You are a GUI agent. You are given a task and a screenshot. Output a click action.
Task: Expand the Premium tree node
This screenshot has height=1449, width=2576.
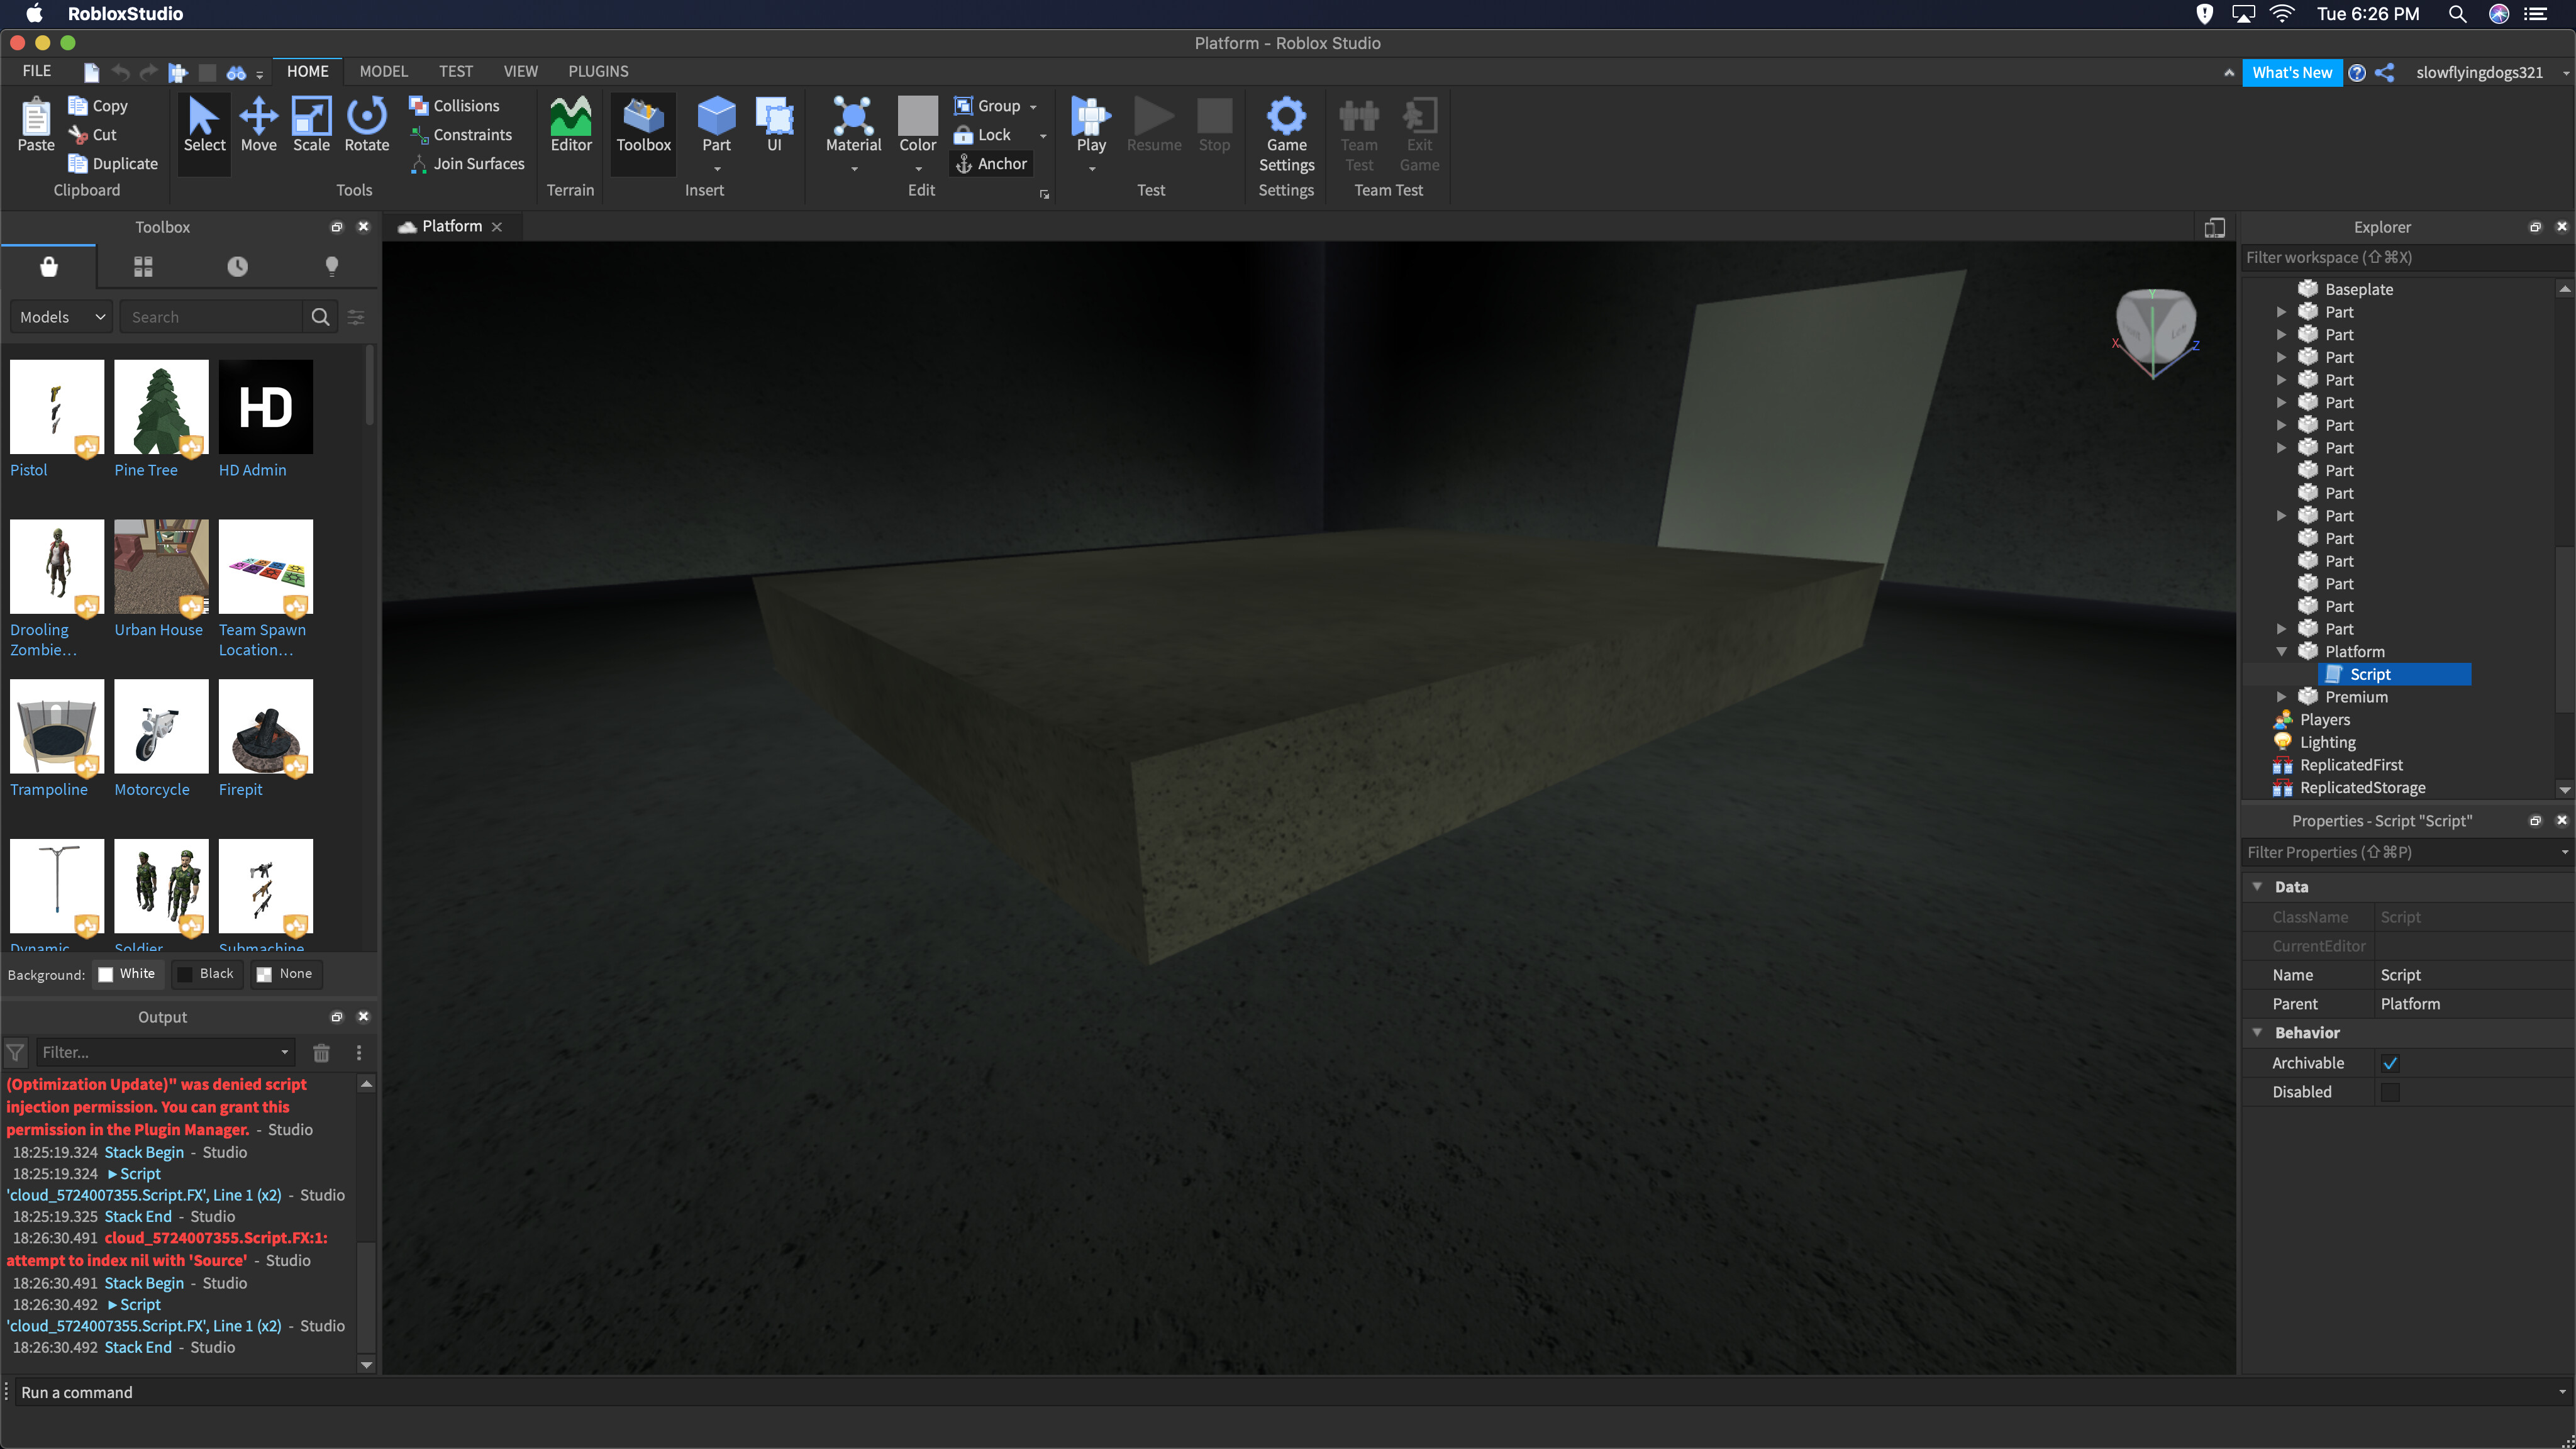[x=2281, y=697]
